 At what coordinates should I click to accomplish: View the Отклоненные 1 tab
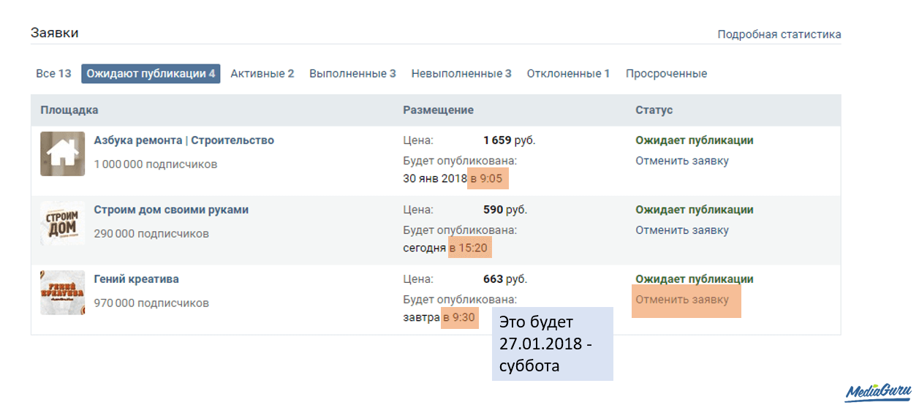coord(568,74)
